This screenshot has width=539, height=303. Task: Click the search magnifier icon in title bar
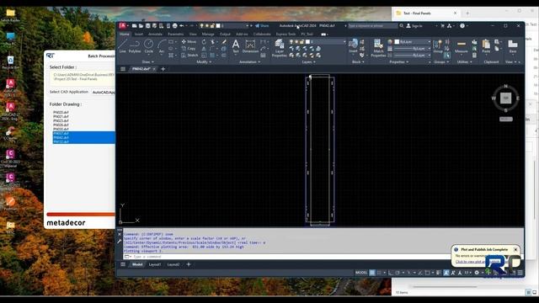[401, 26]
